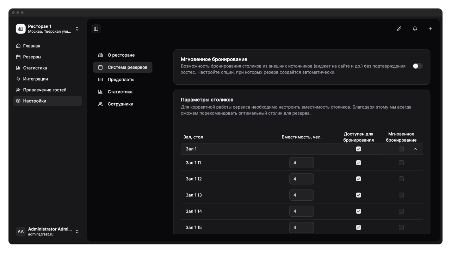Click the plus icon in top bar

[x=430, y=29]
